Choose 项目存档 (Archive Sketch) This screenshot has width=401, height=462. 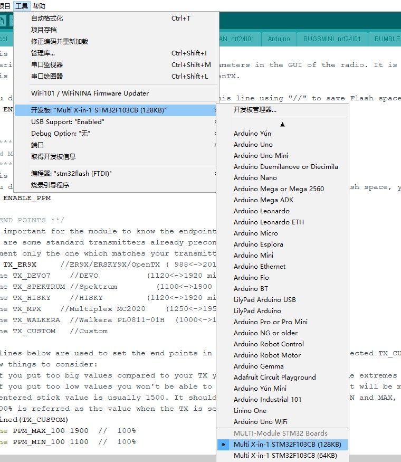[116, 30]
